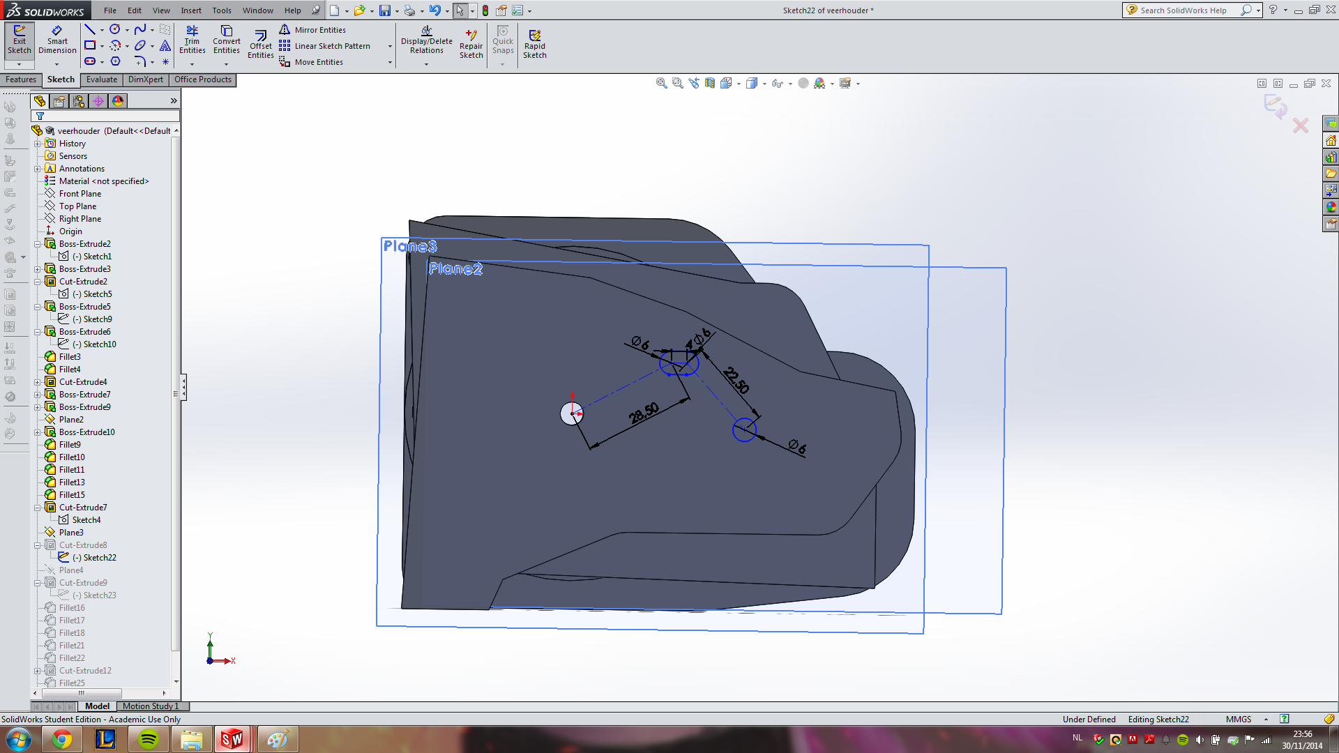Click Linear Sketch Pattern button
This screenshot has width=1339, height=753.
(325, 45)
